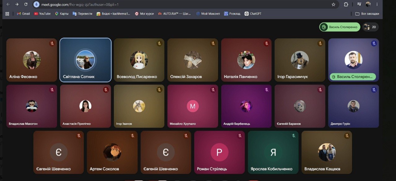
Task: Open the Gmail bookmark
Action: click(x=24, y=14)
